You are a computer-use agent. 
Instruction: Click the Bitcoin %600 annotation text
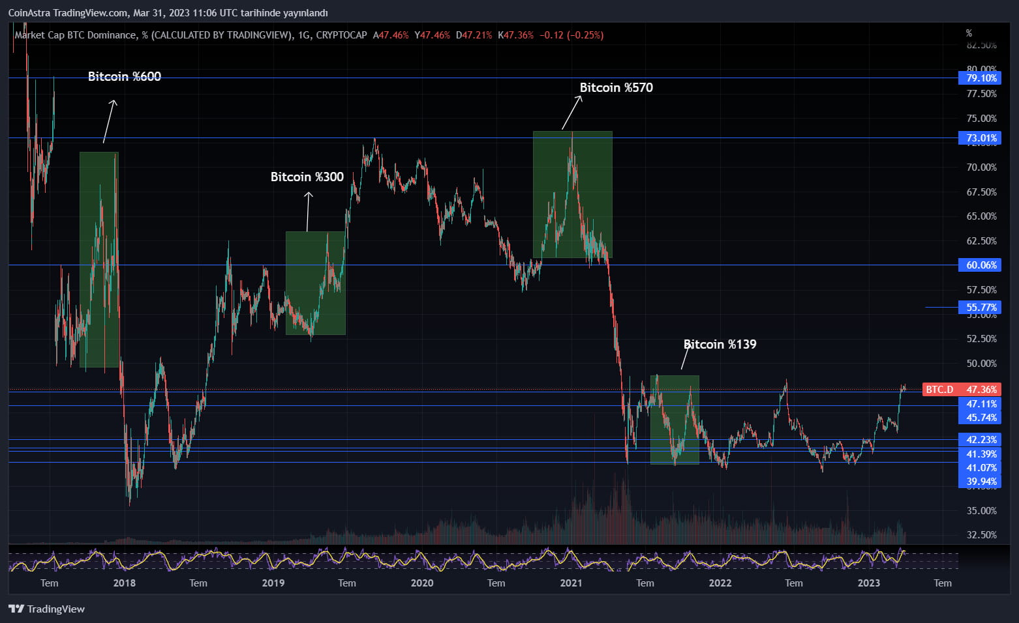124,76
